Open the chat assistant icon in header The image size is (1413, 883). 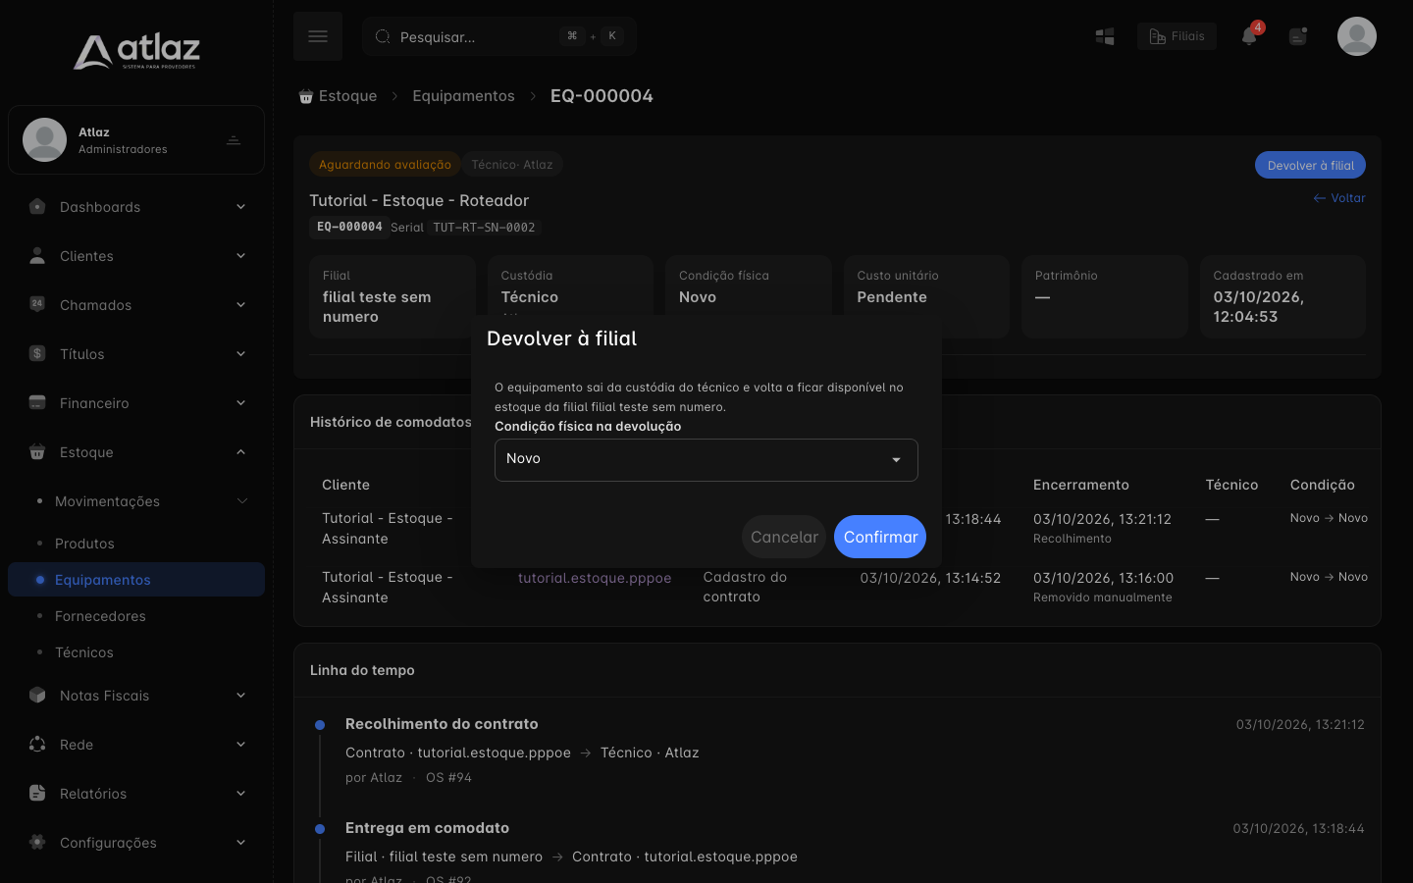(1298, 36)
